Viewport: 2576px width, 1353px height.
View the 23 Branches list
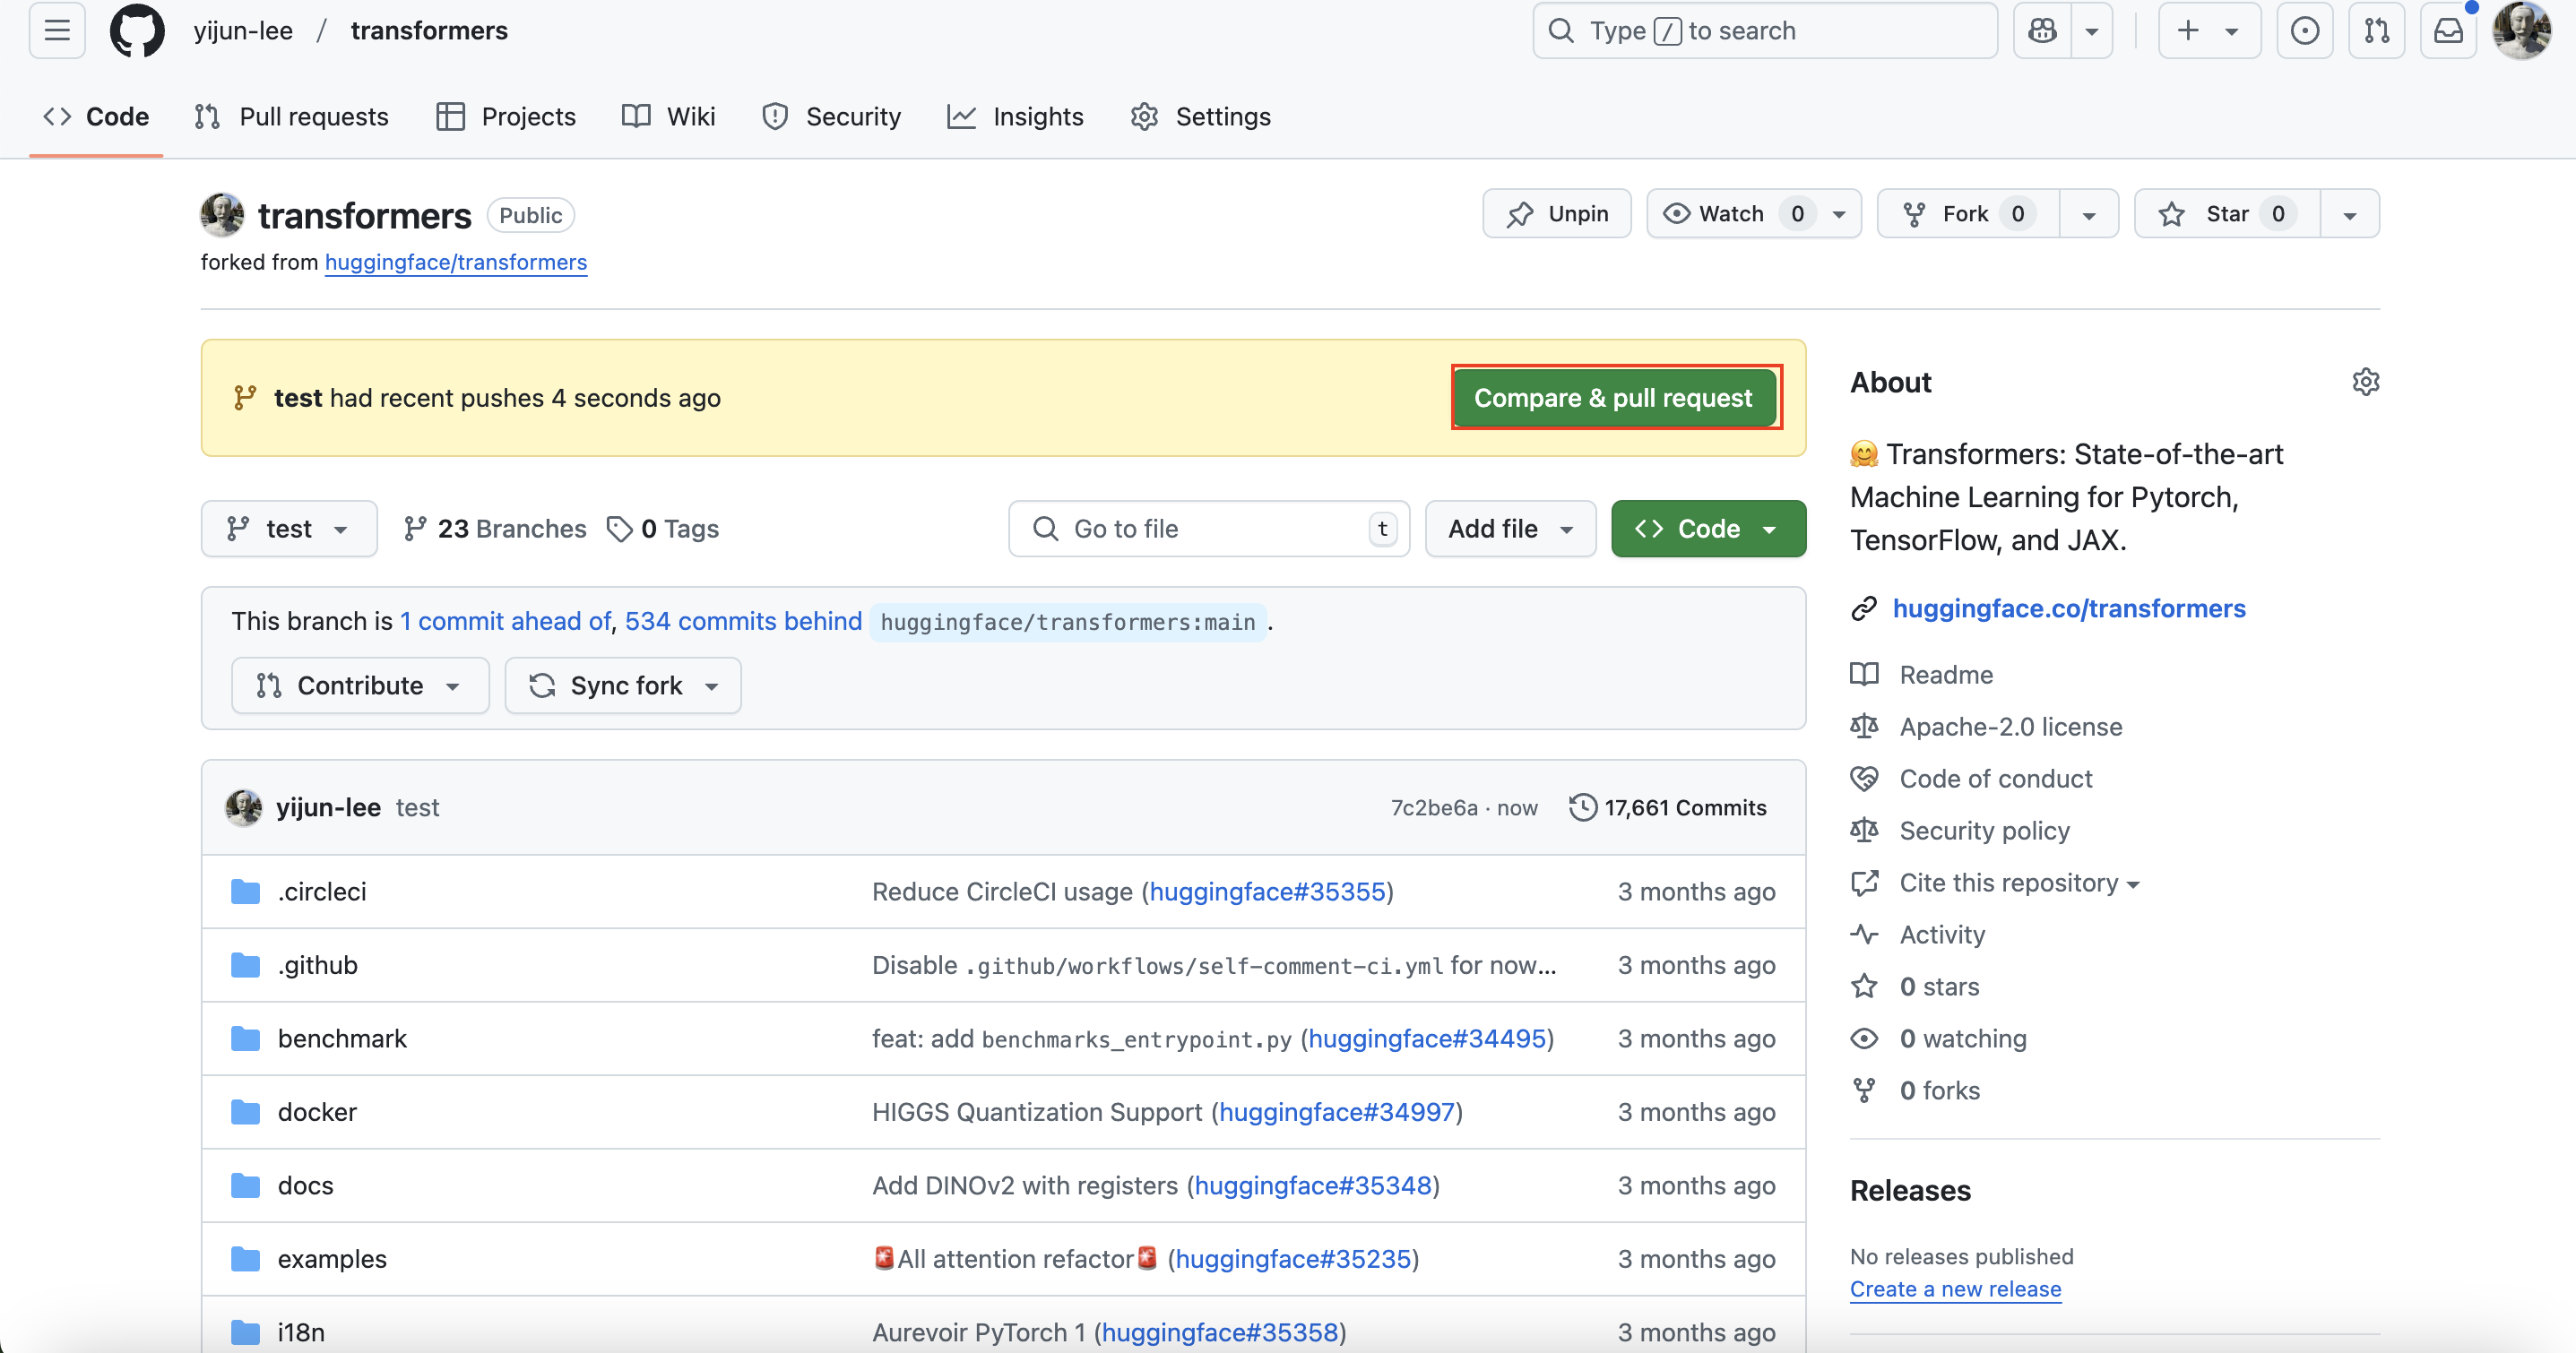[x=495, y=529]
